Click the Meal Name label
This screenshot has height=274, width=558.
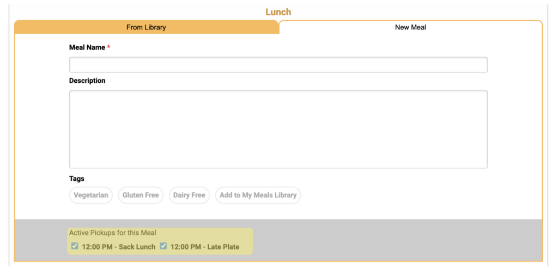(x=87, y=47)
